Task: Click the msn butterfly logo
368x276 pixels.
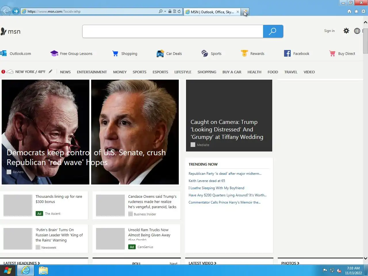Action: pyautogui.click(x=10, y=31)
